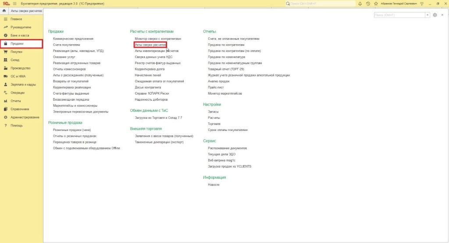Click the global search field
Image resolution: width=449 pixels, height=243 pixels.
click(320, 3)
